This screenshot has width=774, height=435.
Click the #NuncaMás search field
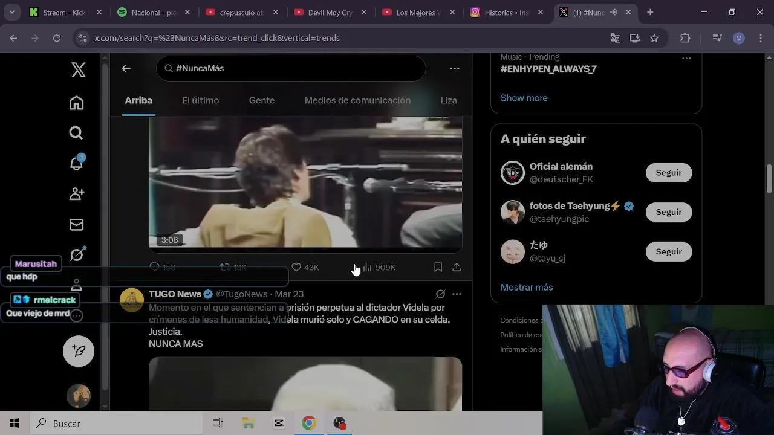coord(291,68)
